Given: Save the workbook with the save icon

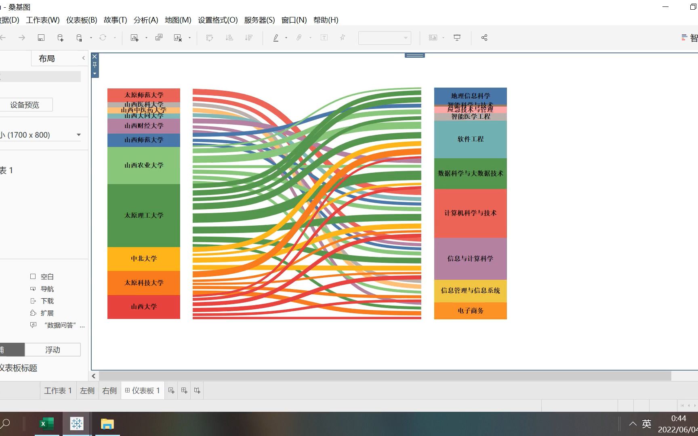Looking at the screenshot, I should click(41, 38).
